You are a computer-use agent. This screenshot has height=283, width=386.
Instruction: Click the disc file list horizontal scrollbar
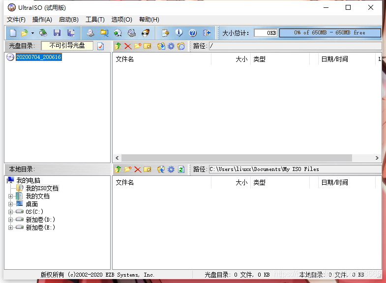tap(237, 158)
